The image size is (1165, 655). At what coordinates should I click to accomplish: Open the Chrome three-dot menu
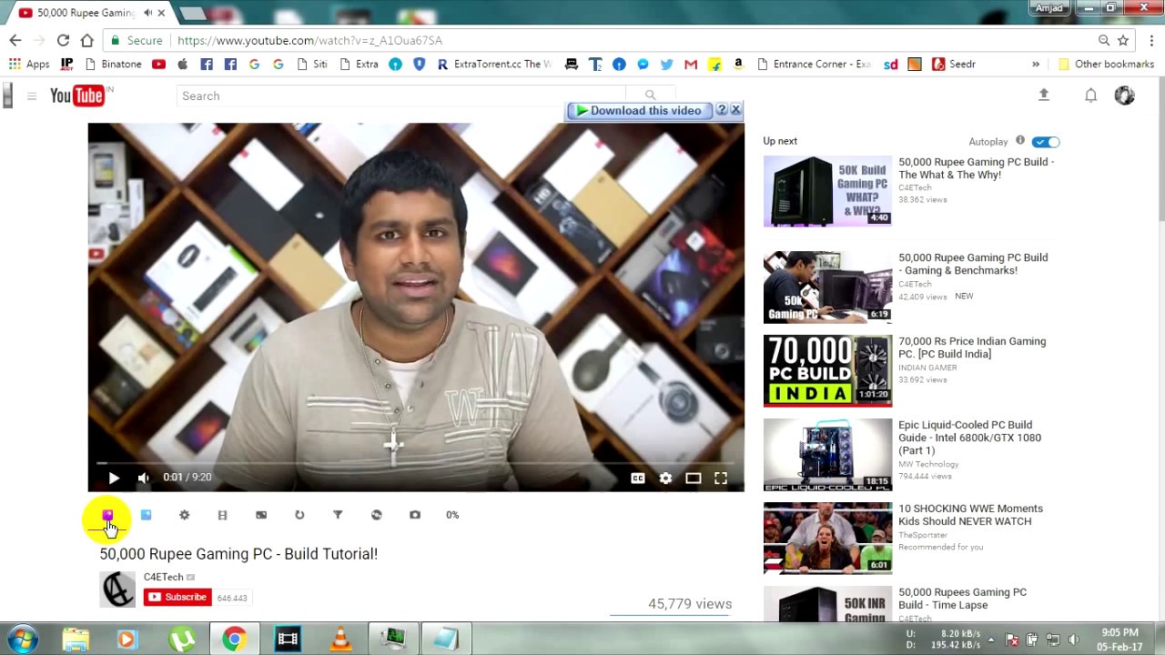click(1151, 40)
